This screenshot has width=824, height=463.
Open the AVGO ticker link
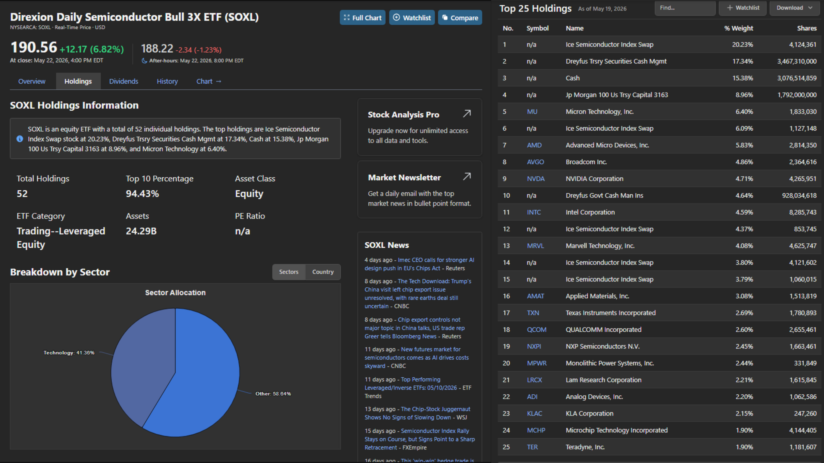535,162
